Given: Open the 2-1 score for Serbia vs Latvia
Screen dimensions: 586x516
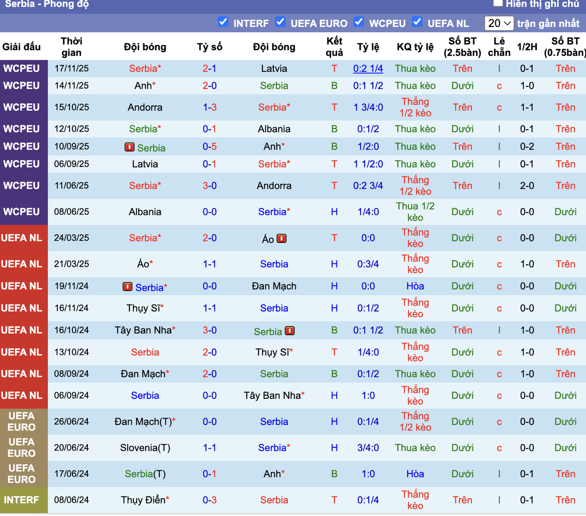Looking at the screenshot, I should point(210,69).
